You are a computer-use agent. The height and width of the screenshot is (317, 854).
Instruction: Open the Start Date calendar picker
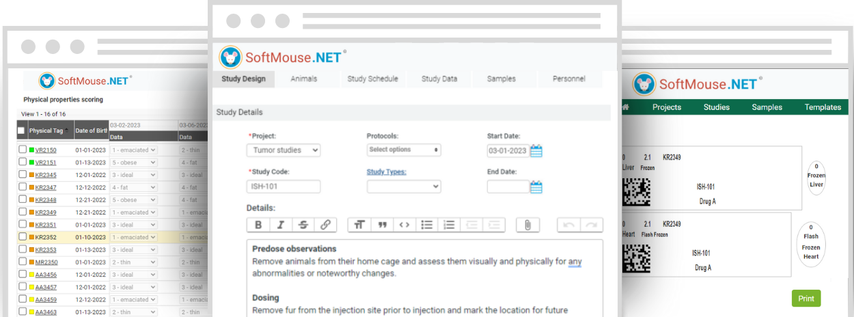click(536, 150)
